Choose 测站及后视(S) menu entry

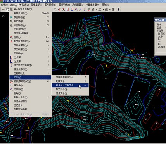[x=30, y=13]
